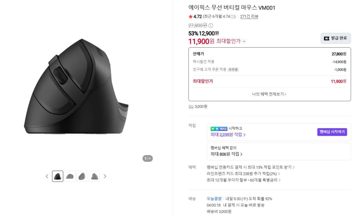
Task: Click the 발급 완료 coupon button
Action: coord(335,38)
